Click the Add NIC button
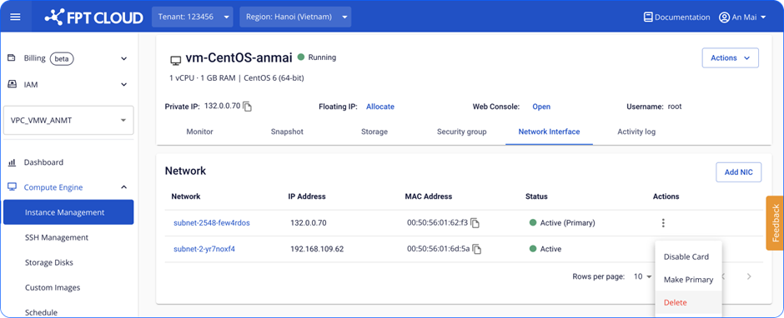Image resolution: width=784 pixels, height=318 pixels. coord(738,172)
